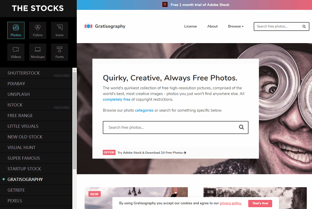Open Shutterstock in the sidebar list
312x209 pixels.
pos(36,73)
